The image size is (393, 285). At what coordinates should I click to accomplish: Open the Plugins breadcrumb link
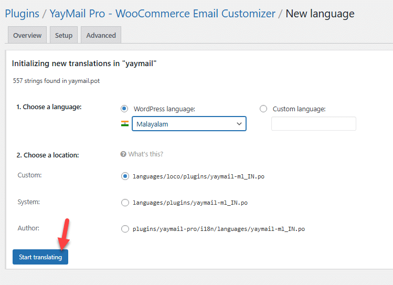click(22, 14)
